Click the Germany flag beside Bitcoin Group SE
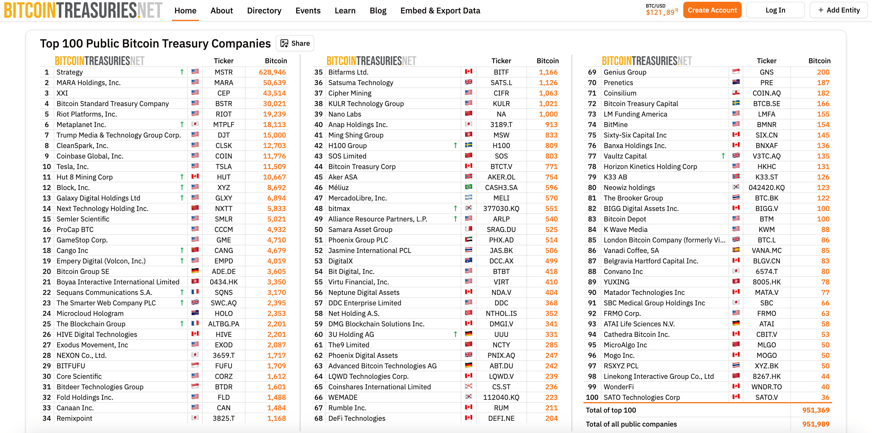Viewport: 872px width, 433px height. click(195, 271)
